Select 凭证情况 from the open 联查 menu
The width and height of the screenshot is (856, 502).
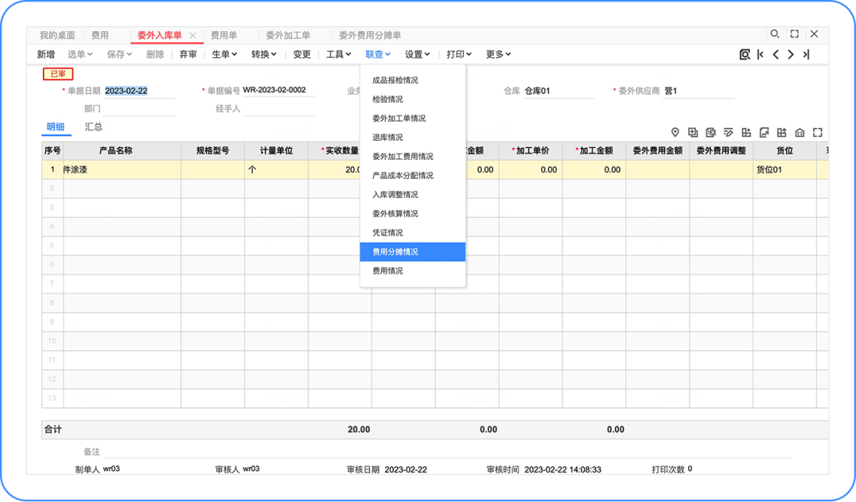coord(388,232)
